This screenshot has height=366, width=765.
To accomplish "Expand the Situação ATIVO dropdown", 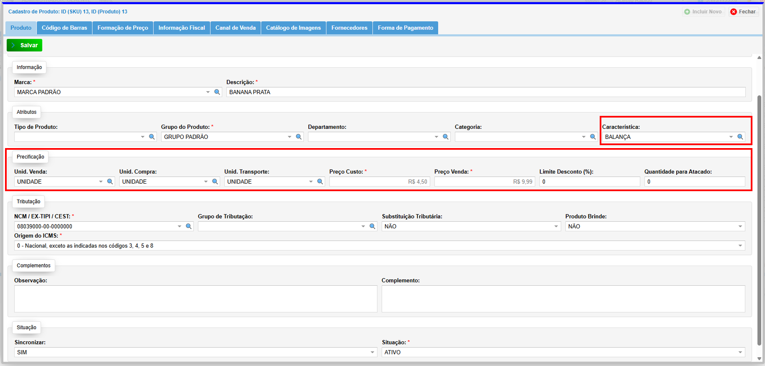I will click(740, 352).
